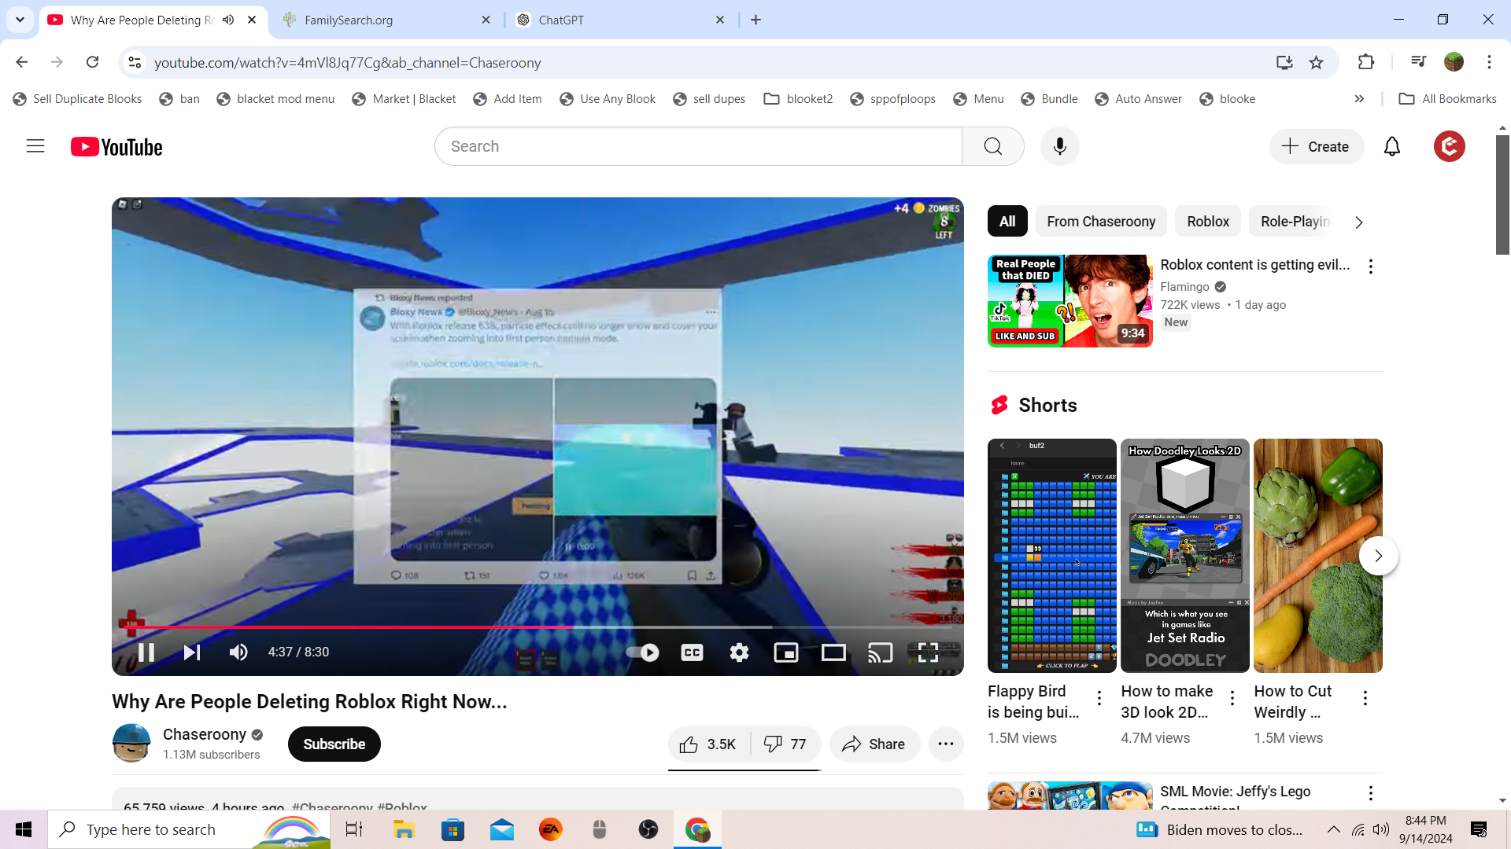Pause the video playback

point(146,652)
